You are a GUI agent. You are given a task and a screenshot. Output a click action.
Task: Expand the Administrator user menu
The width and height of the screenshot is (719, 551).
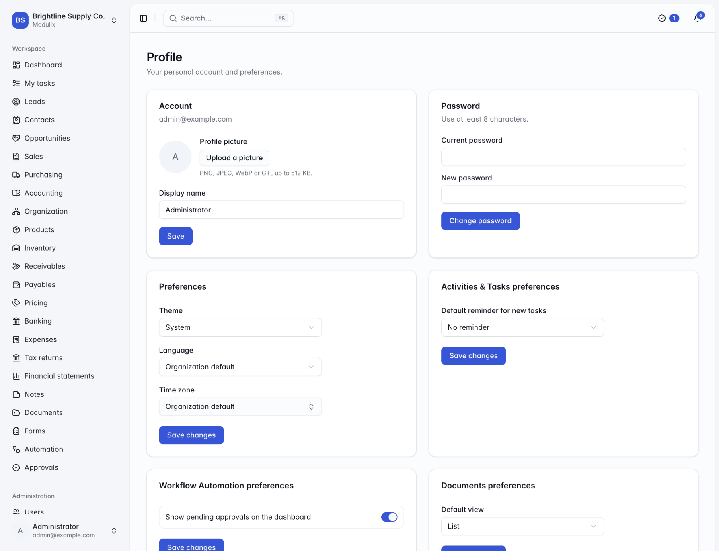[65, 531]
